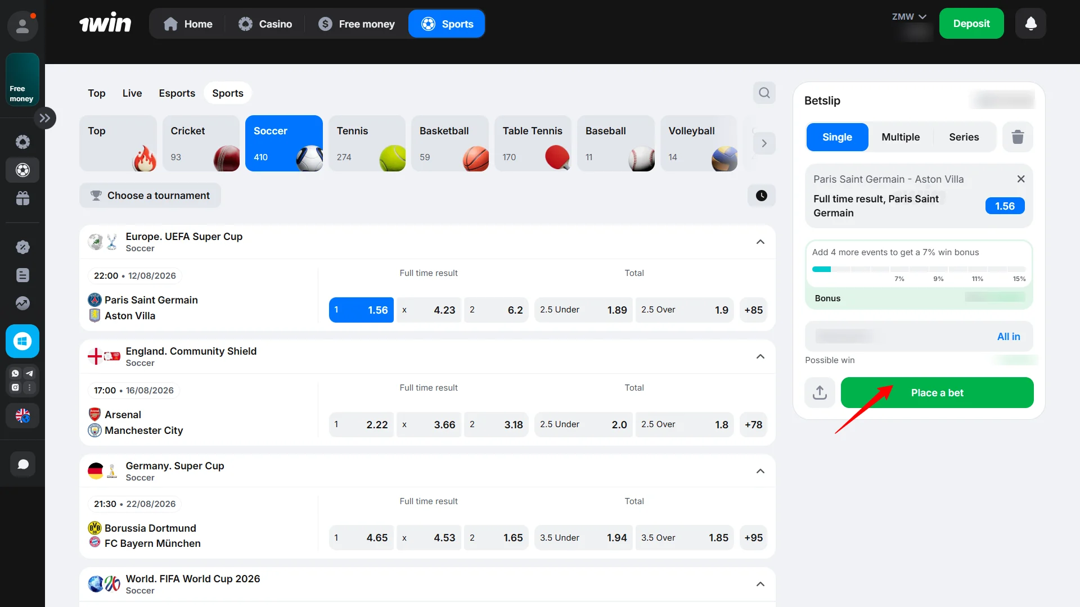Click the win bonus progress bar
The image size is (1080, 607).
919,269
